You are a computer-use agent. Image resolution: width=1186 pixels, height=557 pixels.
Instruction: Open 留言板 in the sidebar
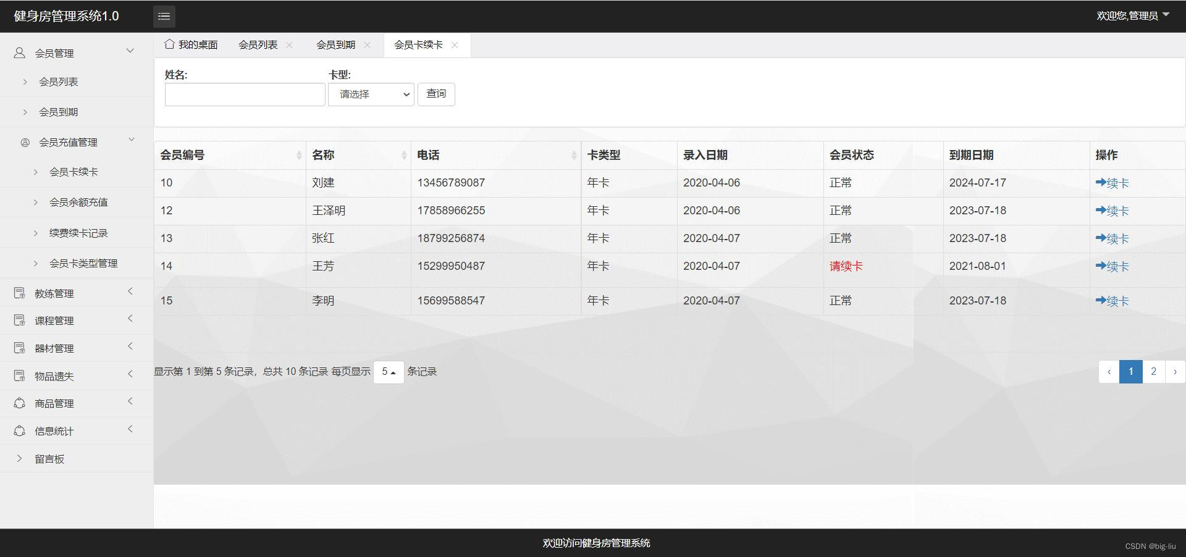click(x=49, y=459)
